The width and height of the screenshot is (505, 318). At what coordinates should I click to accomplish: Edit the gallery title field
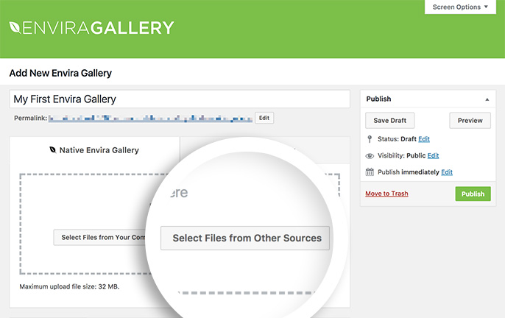pyautogui.click(x=180, y=99)
